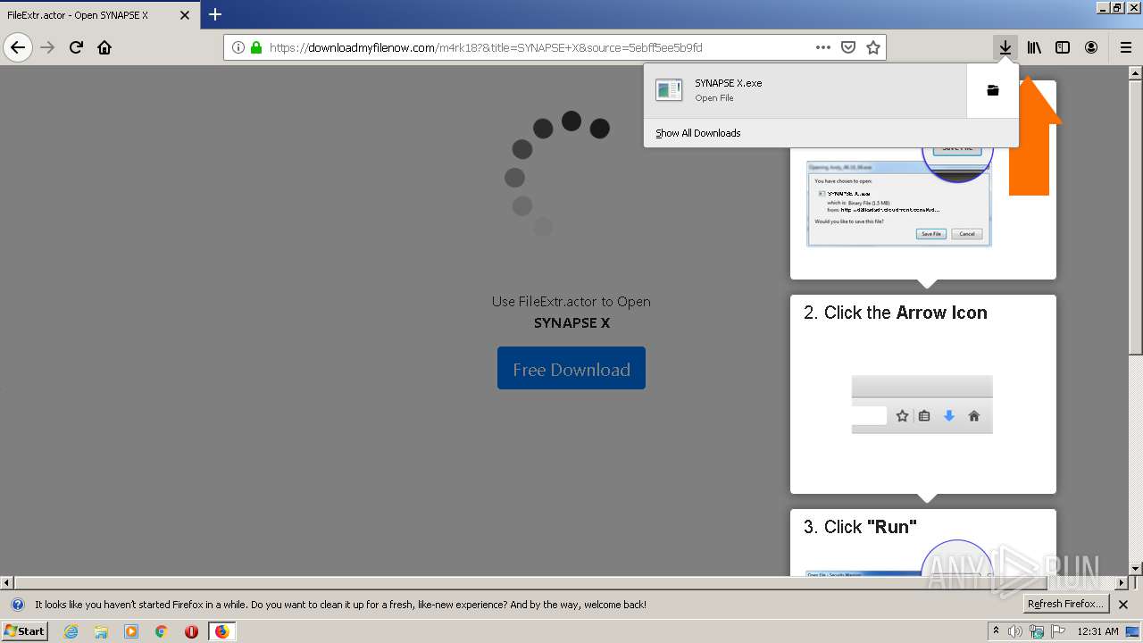Click the "2. Click the Arrow Icon" step card
Image resolution: width=1143 pixels, height=643 pixels.
pyautogui.click(x=922, y=394)
